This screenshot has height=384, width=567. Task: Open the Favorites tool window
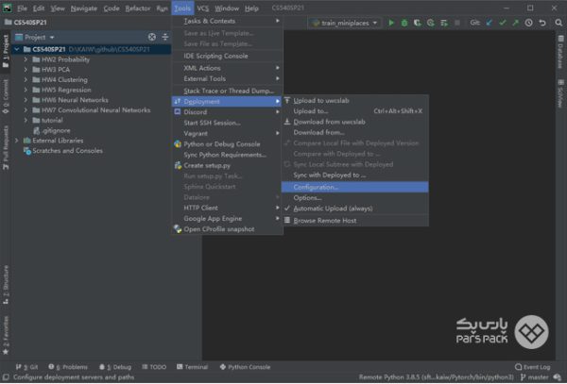(x=6, y=335)
